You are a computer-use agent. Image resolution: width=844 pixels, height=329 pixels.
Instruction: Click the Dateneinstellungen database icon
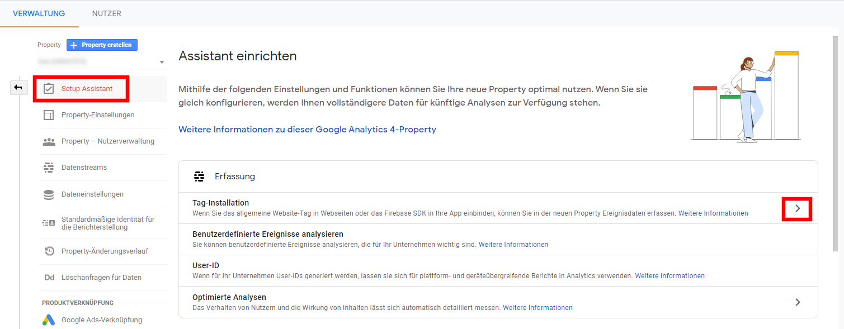point(49,194)
